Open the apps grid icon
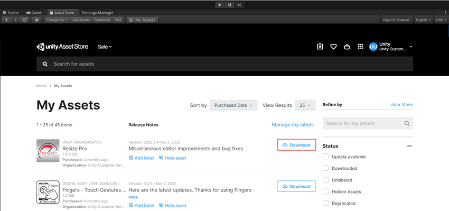 pos(360,47)
